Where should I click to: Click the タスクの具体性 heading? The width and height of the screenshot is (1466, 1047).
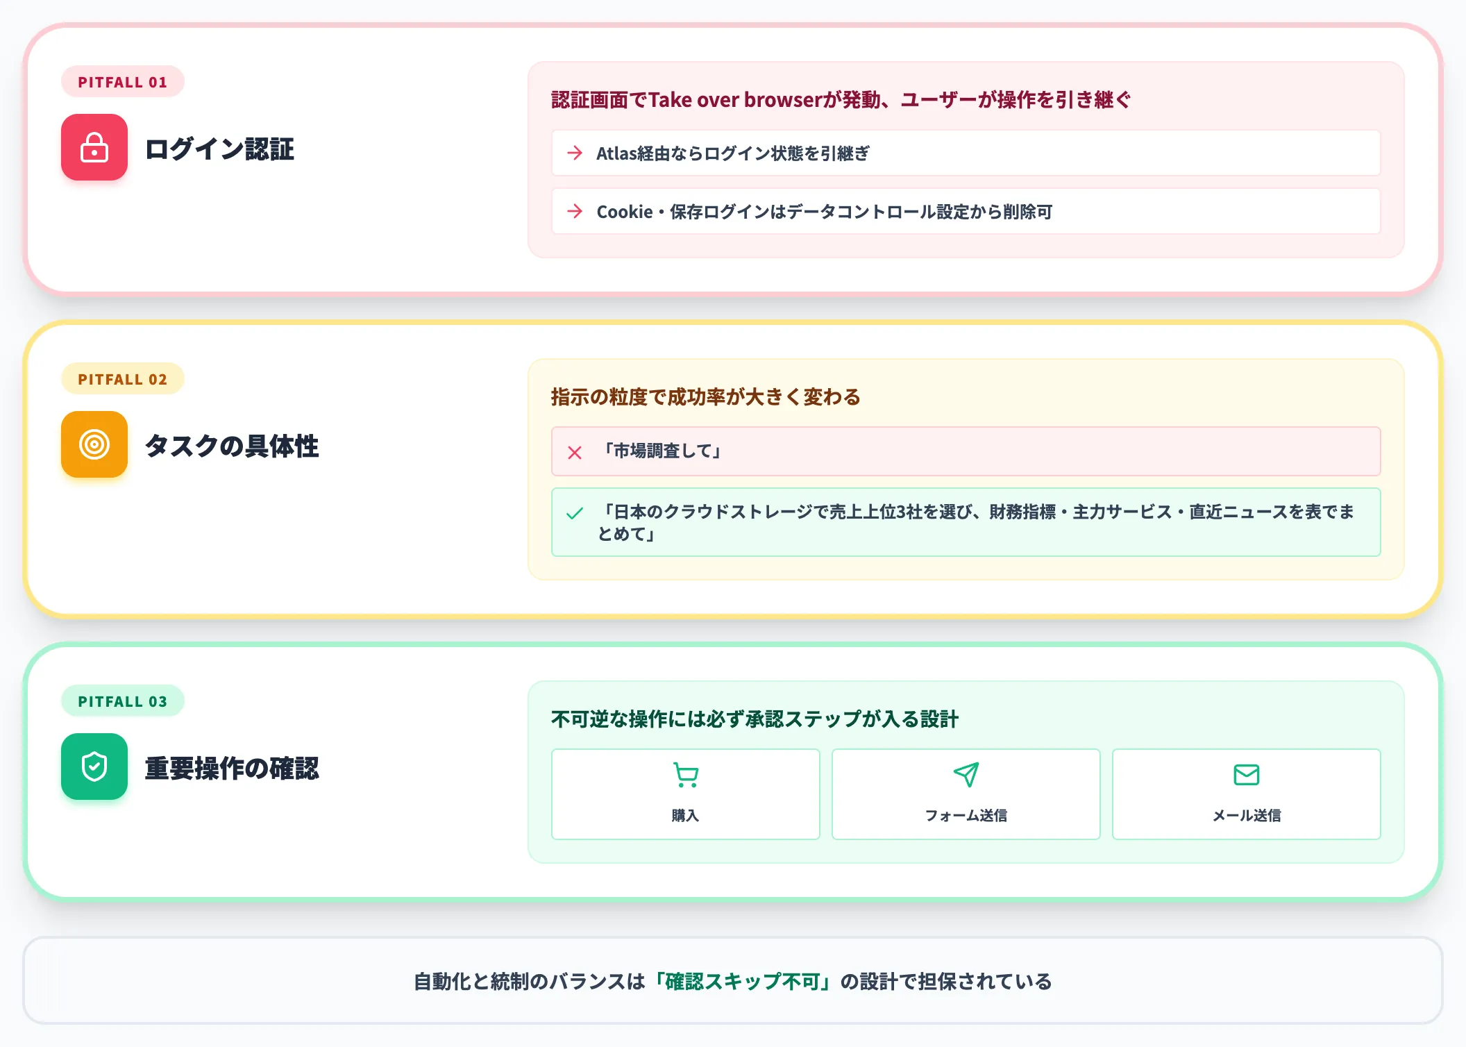232,446
